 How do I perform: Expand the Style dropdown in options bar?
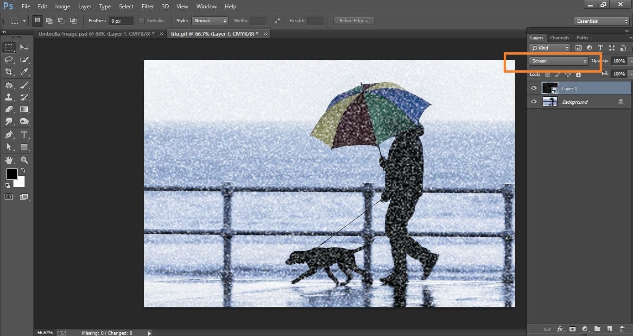[209, 20]
